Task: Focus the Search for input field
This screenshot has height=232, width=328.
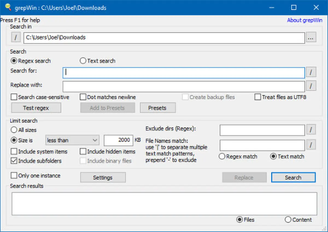Action: tap(184, 73)
